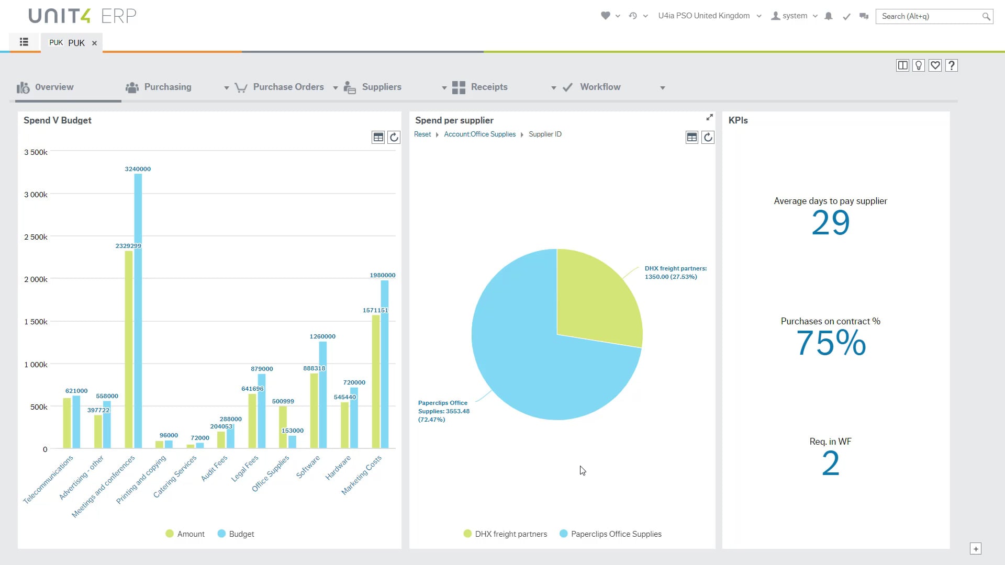Open messages via the chat bubbles icon
The width and height of the screenshot is (1005, 565).
(864, 16)
